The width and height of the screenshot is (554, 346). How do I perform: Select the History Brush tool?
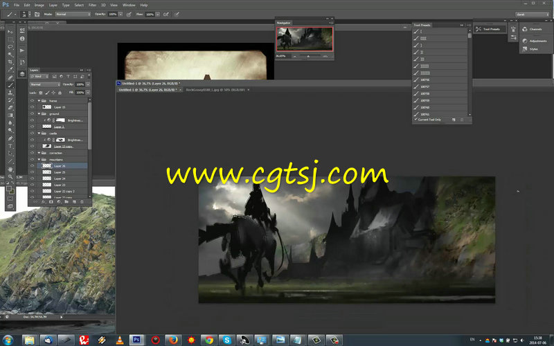[x=10, y=100]
